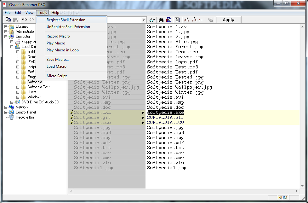Expand the Windows folder node

18,97
